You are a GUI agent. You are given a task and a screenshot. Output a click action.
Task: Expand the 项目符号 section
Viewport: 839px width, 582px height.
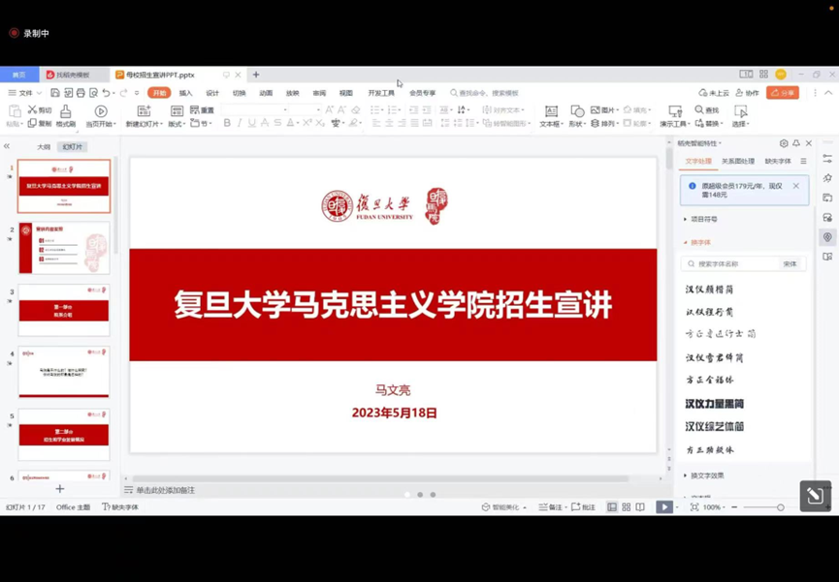tap(703, 220)
